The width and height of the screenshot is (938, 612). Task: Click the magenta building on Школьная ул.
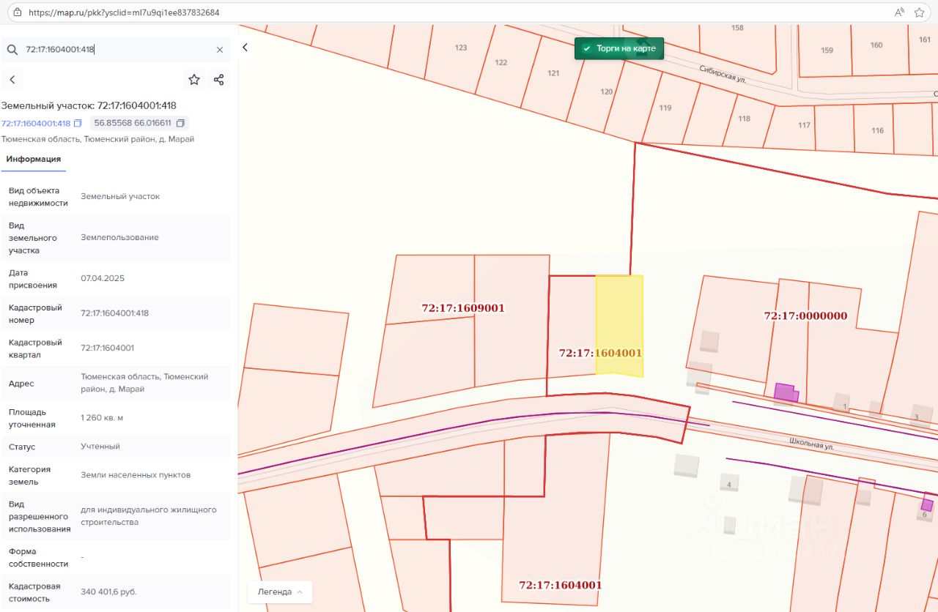pos(784,392)
